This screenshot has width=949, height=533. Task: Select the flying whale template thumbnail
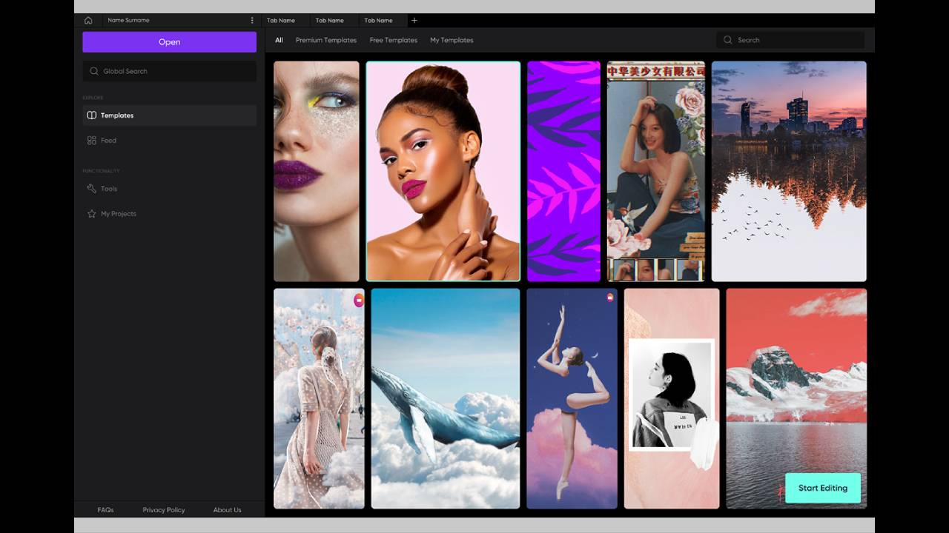click(445, 398)
